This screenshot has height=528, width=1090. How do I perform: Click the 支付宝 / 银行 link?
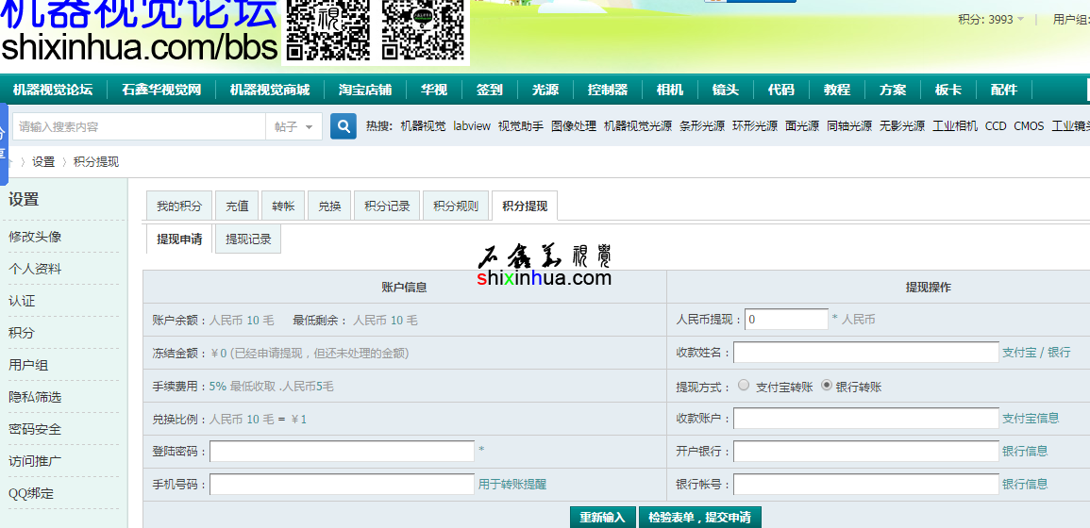1036,352
